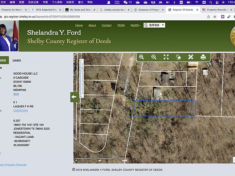Open the Layers tab
Viewport: 235px width, 176px height.
click(17, 60)
